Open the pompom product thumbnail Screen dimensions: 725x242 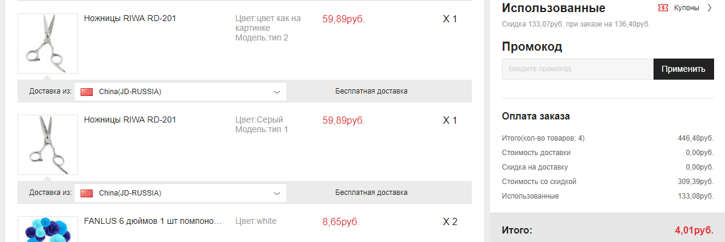pyautogui.click(x=48, y=229)
